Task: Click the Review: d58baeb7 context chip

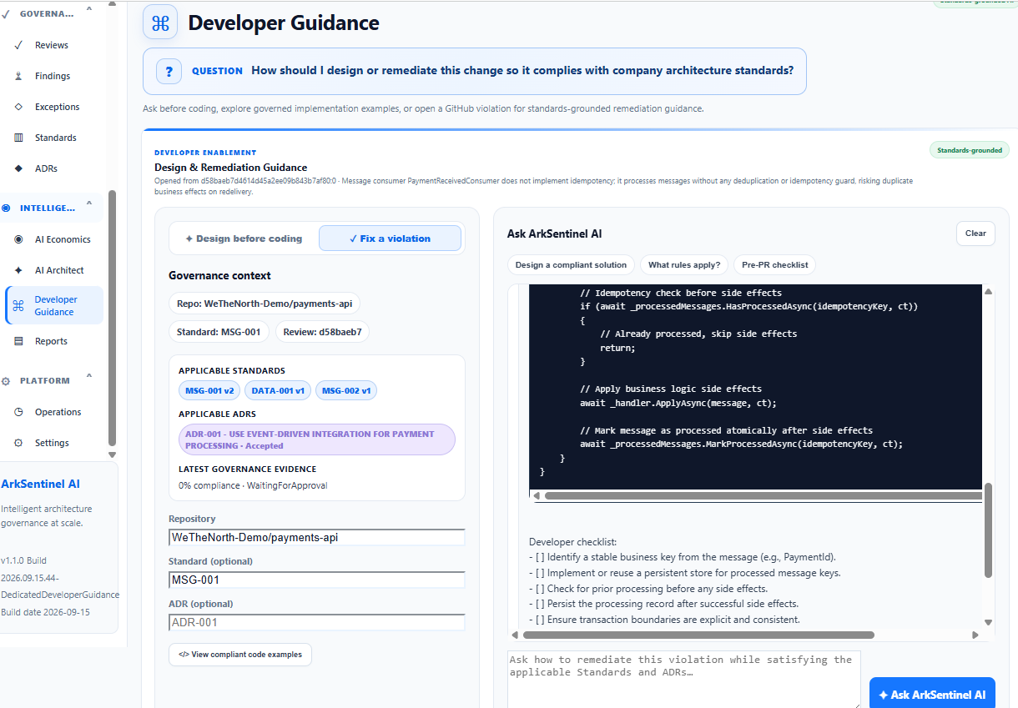Action: tap(322, 332)
